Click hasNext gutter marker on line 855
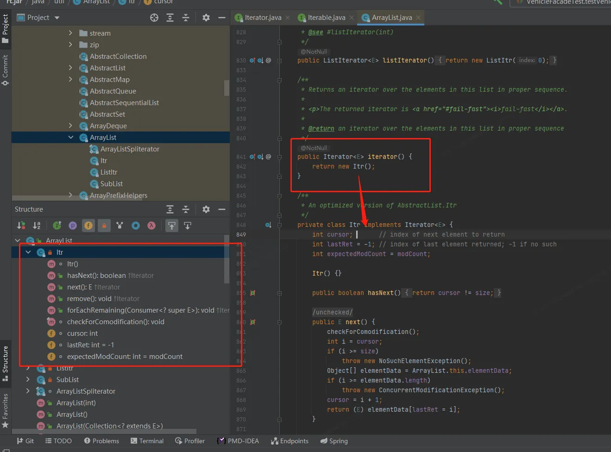This screenshot has width=611, height=452. [x=252, y=293]
